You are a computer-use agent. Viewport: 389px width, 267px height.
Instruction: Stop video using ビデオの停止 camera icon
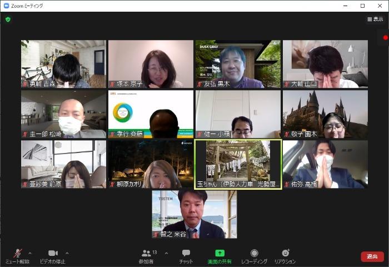pos(53,253)
